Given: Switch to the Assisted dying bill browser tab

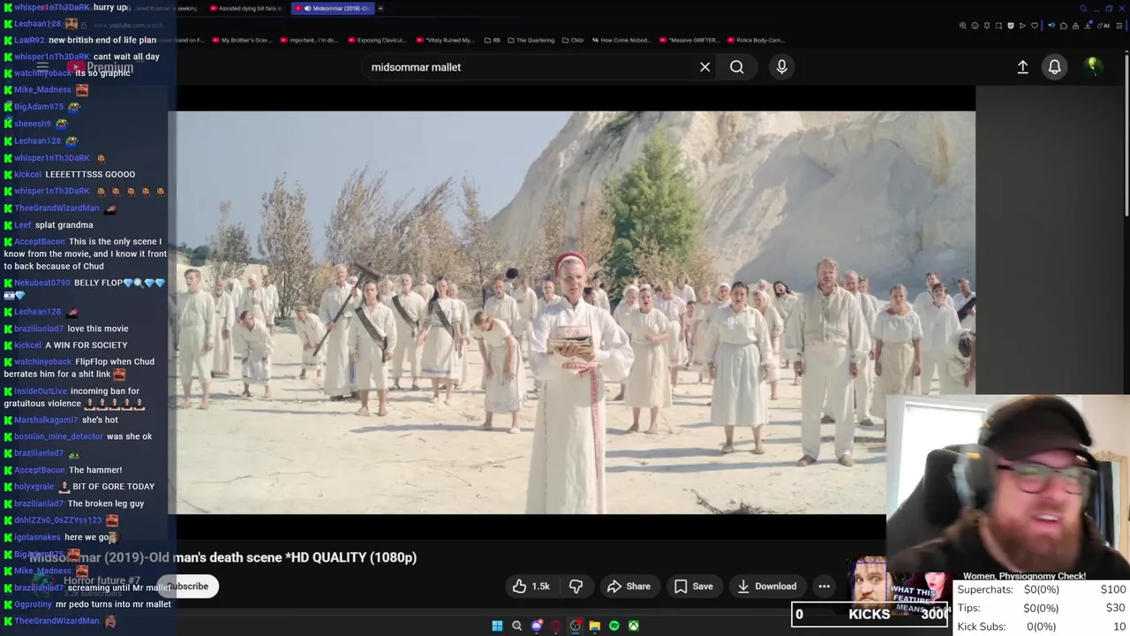Looking at the screenshot, I should tap(246, 8).
